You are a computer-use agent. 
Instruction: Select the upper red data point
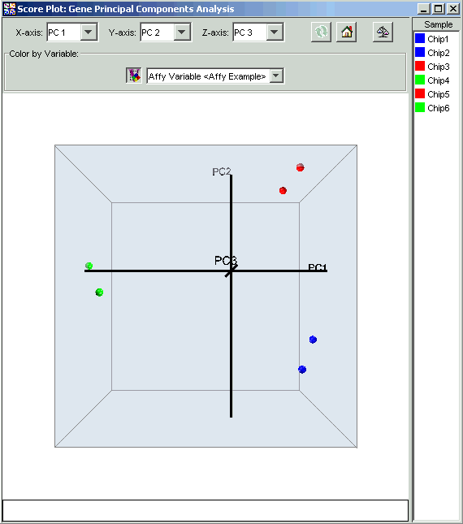300,167
